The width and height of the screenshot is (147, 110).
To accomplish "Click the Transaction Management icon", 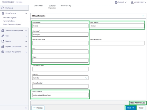I will click(x=3, y=31).
